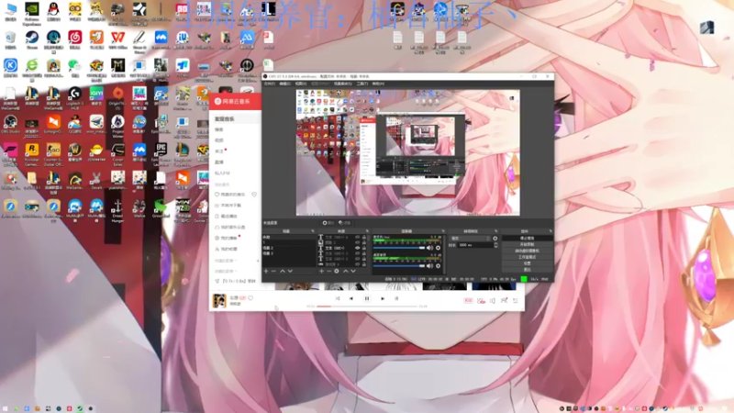Pop out the Scenes dock panel
The width and height of the screenshot is (734, 413).
click(x=313, y=231)
